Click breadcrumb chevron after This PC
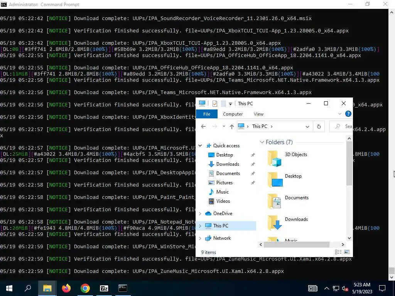The height and width of the screenshot is (296, 395). click(x=272, y=126)
